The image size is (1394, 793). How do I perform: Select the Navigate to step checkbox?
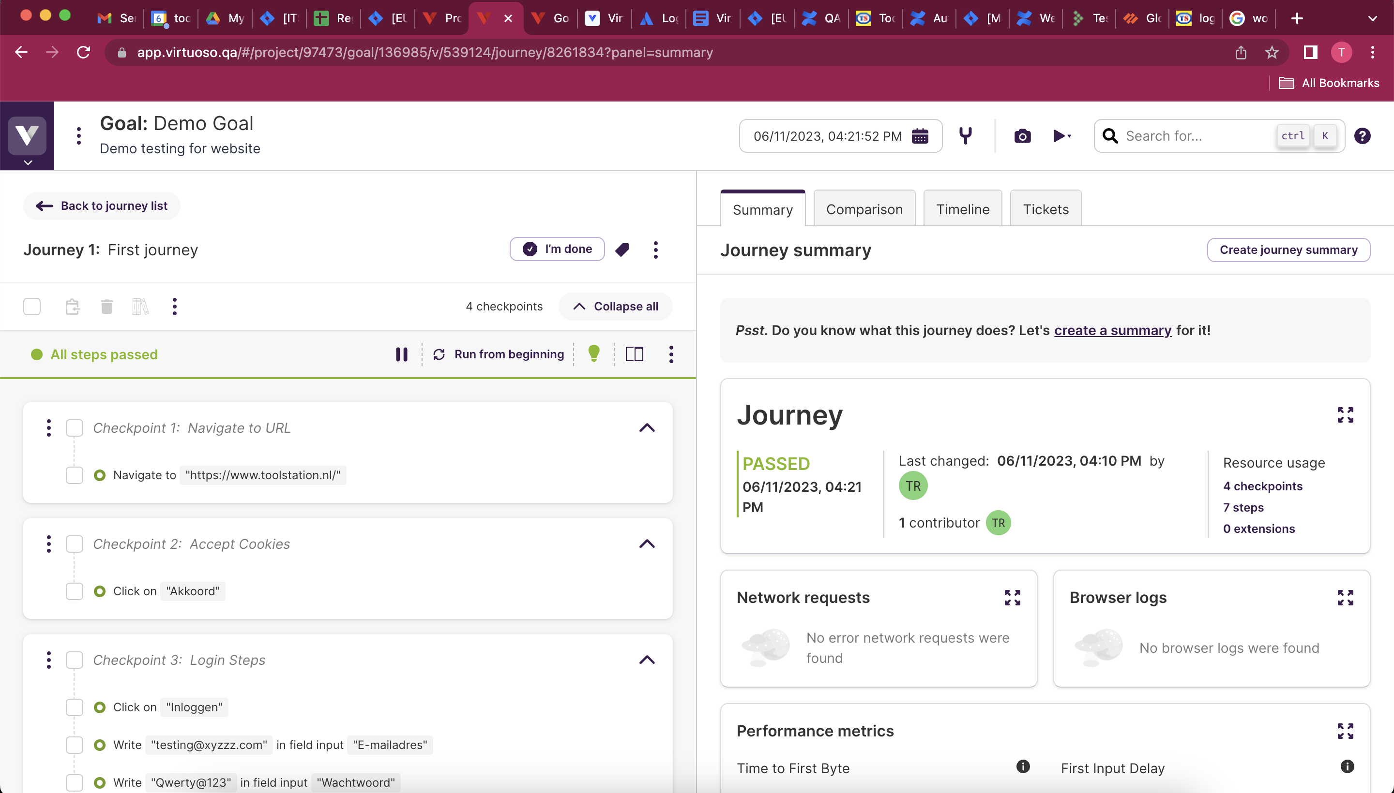(x=75, y=475)
